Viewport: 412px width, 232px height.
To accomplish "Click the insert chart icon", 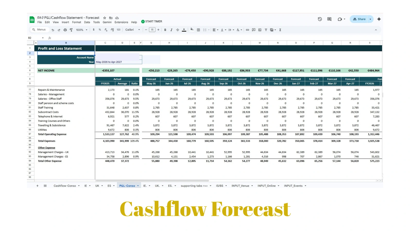I will pos(260,30).
